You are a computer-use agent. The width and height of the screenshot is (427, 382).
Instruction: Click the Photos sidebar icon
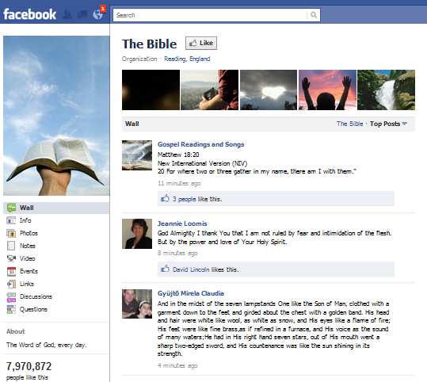coord(11,233)
